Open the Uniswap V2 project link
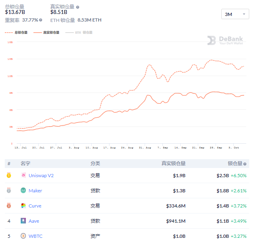Viewport: 254px width, 243px height. tap(41, 176)
